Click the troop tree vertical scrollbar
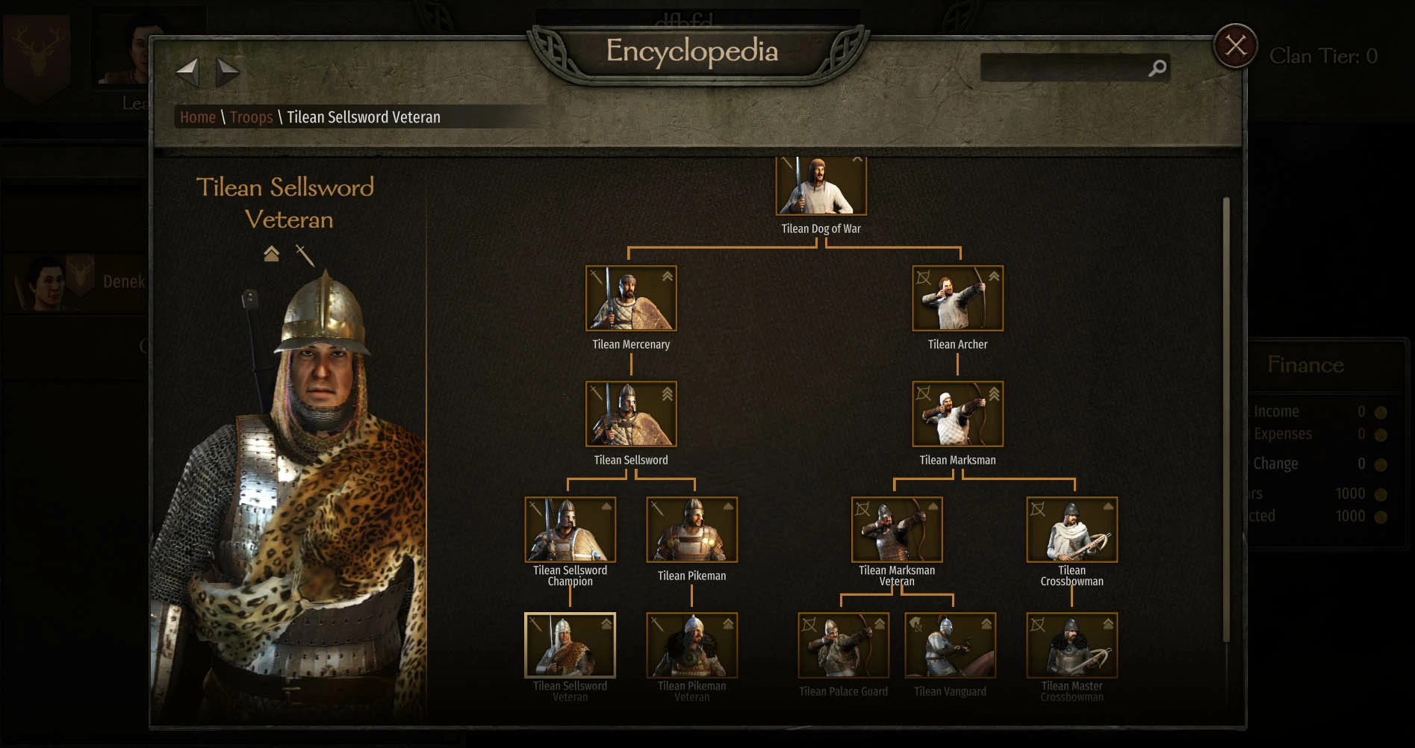 click(1226, 418)
